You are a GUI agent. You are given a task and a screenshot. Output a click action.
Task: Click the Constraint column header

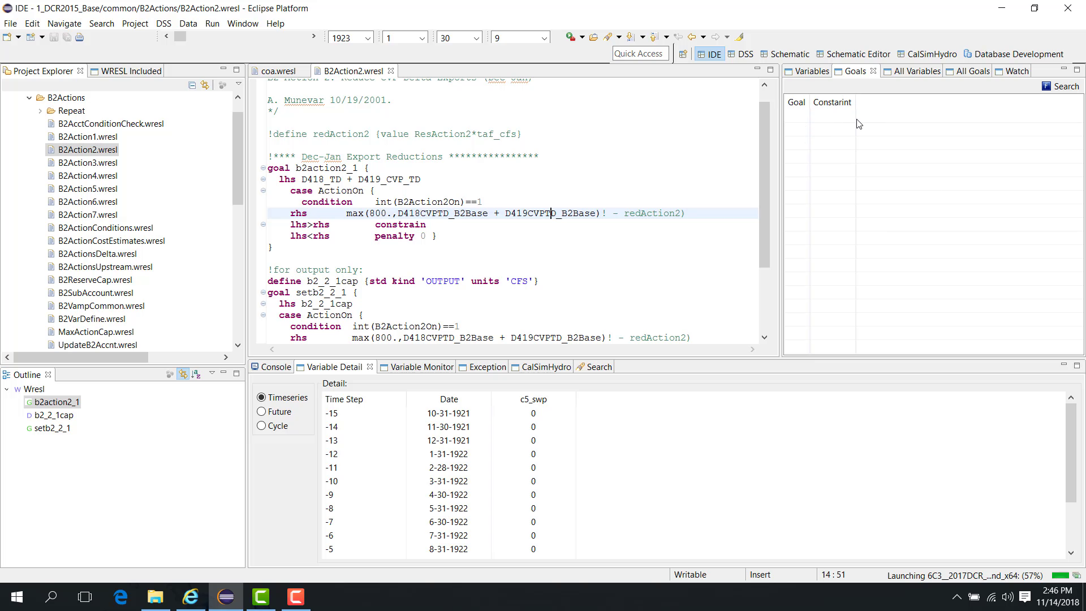coord(832,102)
